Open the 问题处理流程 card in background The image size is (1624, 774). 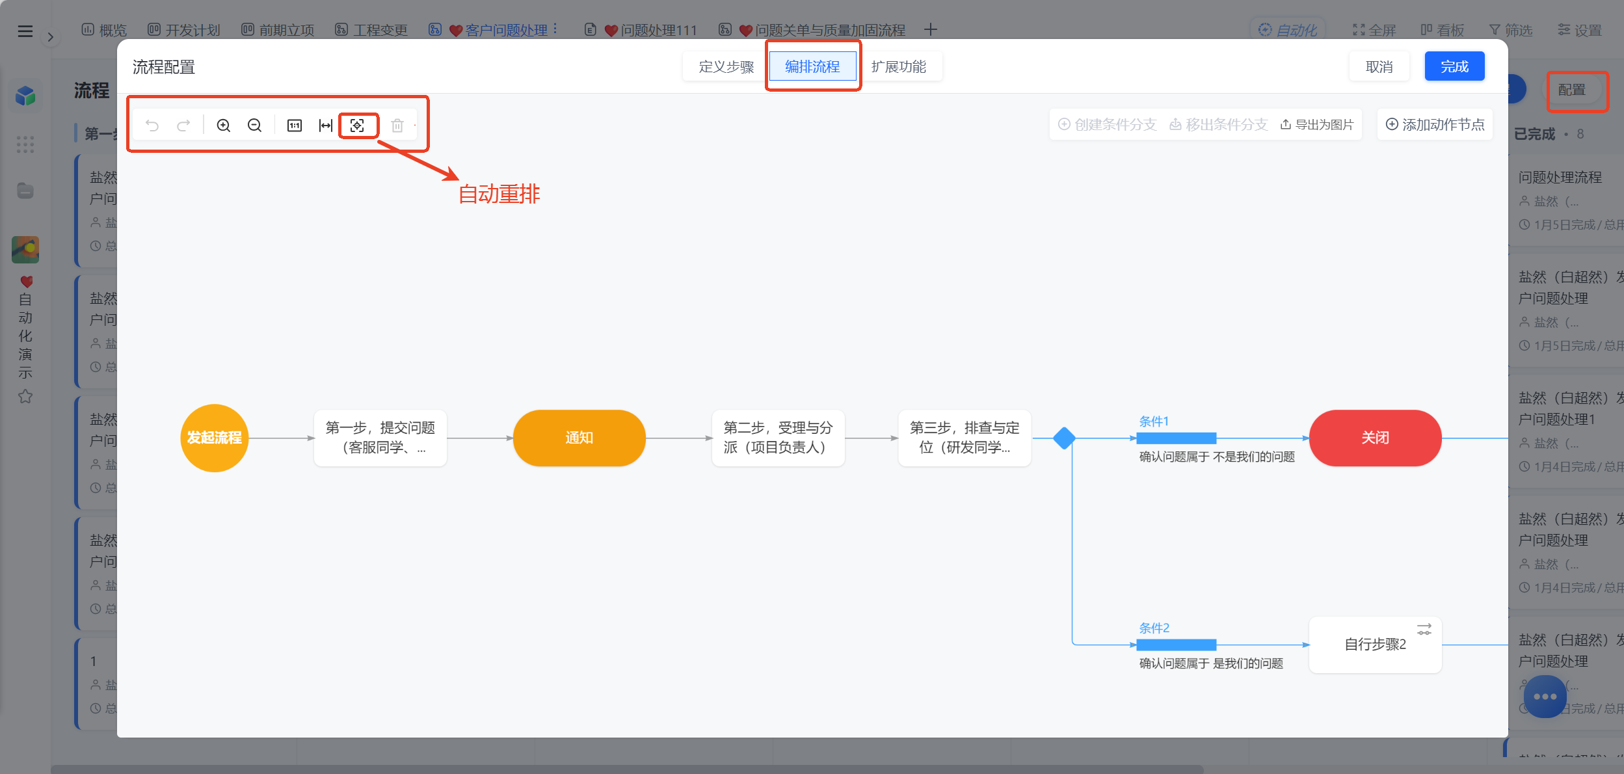1566,202
